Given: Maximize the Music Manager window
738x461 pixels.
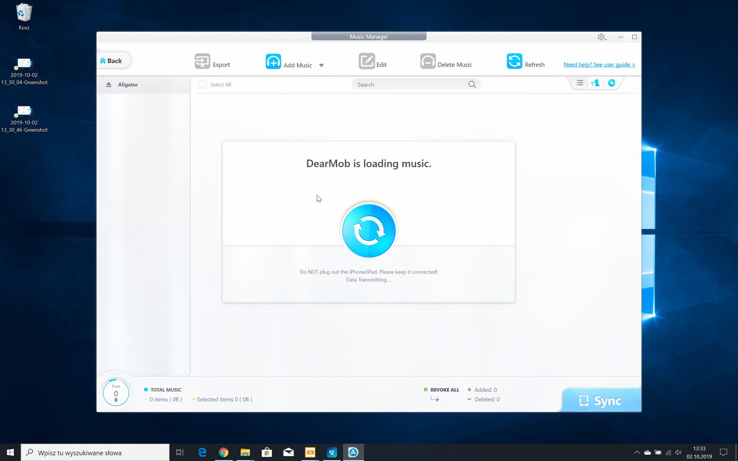Looking at the screenshot, I should (x=634, y=37).
